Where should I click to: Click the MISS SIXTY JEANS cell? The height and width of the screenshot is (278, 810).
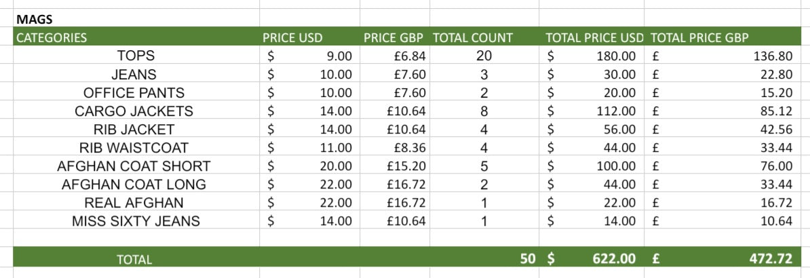pyautogui.click(x=136, y=221)
